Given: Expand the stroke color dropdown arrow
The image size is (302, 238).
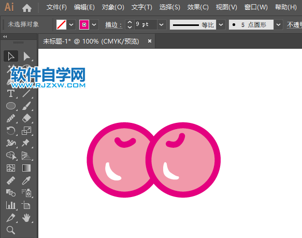Looking at the screenshot, I should click(x=94, y=25).
